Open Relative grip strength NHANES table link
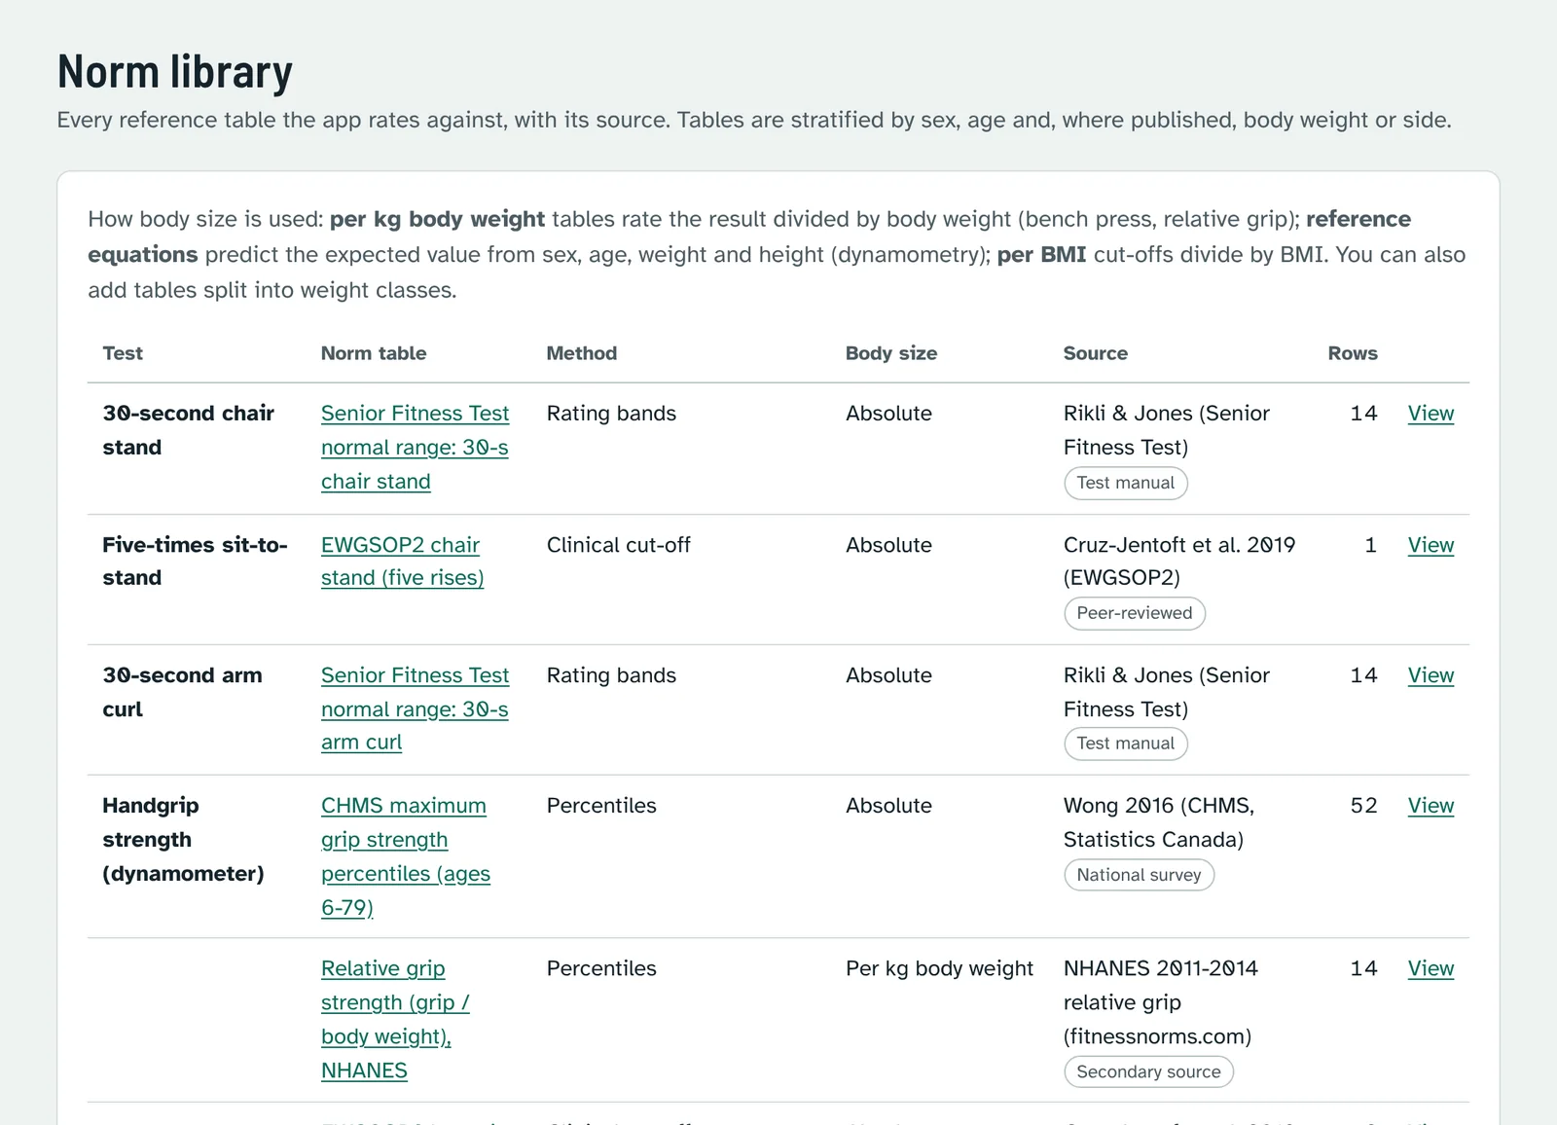Viewport: 1557px width, 1125px height. (395, 1019)
